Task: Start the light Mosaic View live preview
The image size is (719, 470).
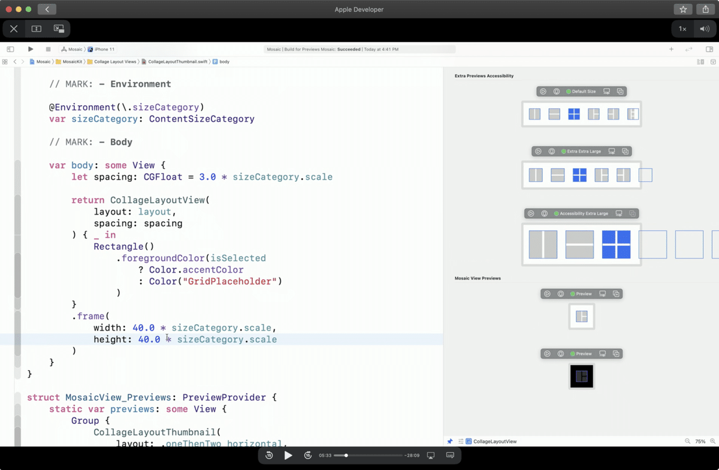Action: 547,294
